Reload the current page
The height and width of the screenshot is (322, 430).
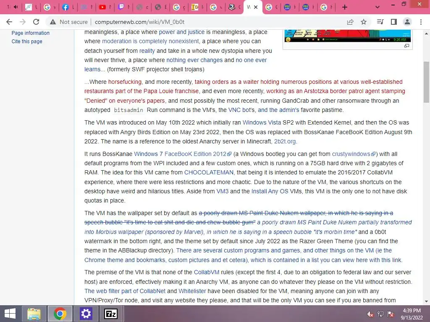[x=36, y=22]
